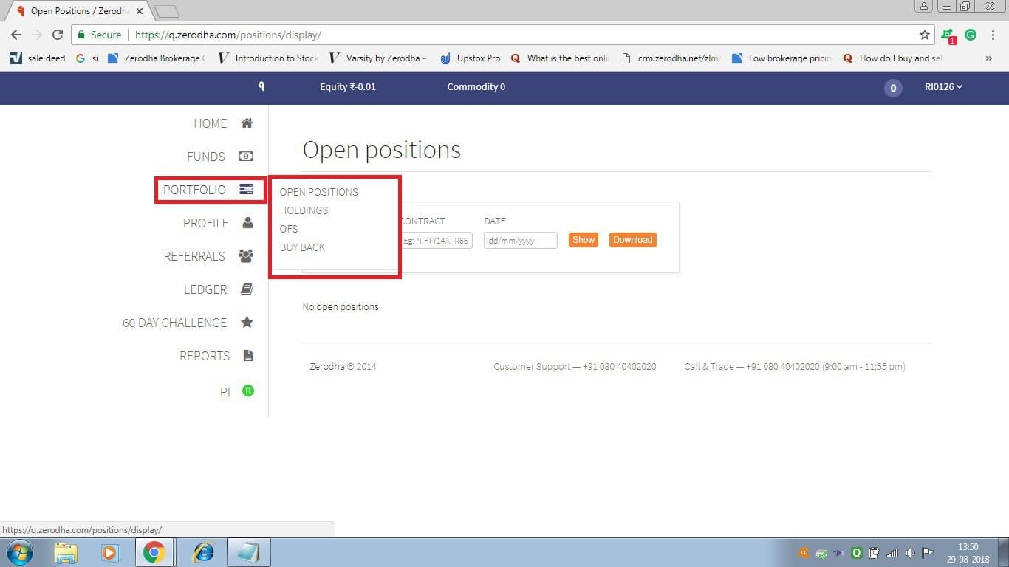Click the 60 Day Challenge star icon
This screenshot has width=1009, height=567.
pos(247,323)
